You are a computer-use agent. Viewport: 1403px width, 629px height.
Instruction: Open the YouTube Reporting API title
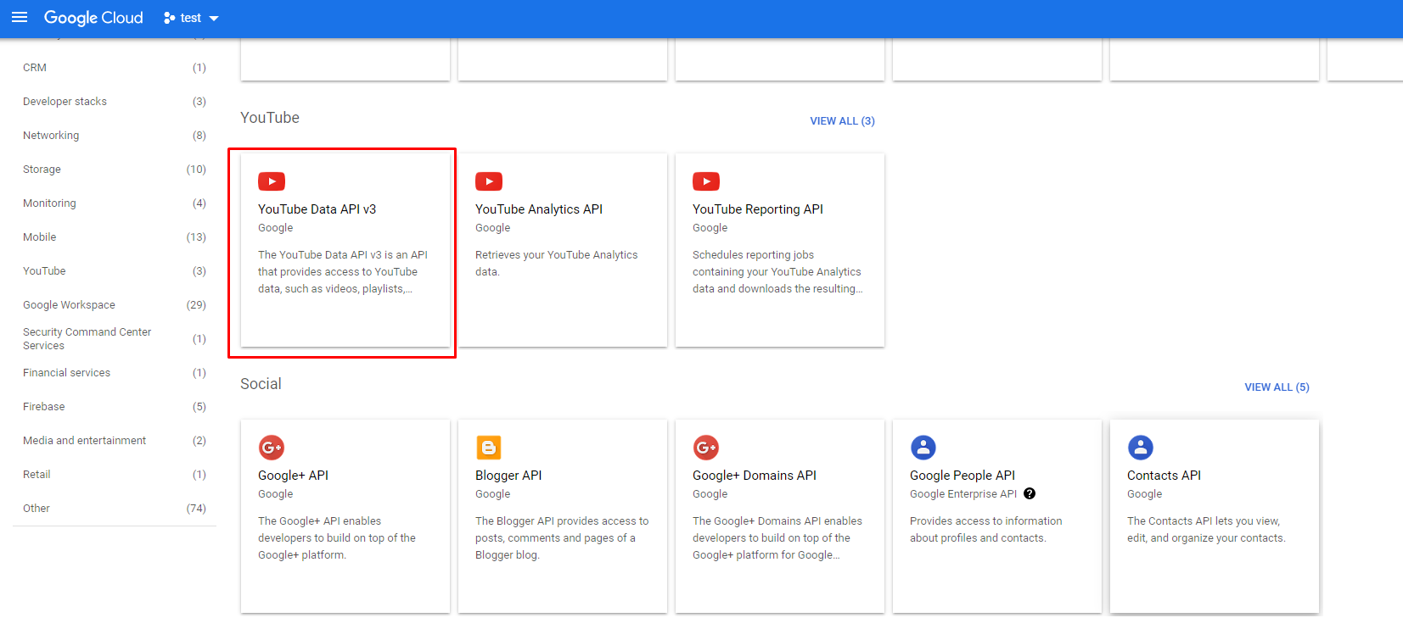point(758,209)
